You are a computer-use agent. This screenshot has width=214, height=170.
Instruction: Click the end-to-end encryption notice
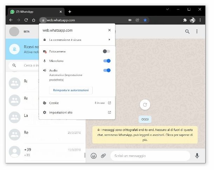(x=145, y=135)
